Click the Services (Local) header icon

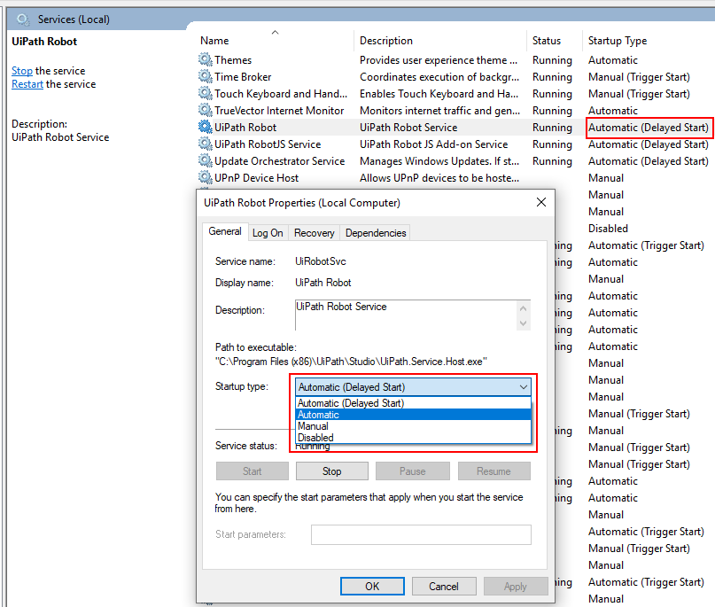[23, 19]
